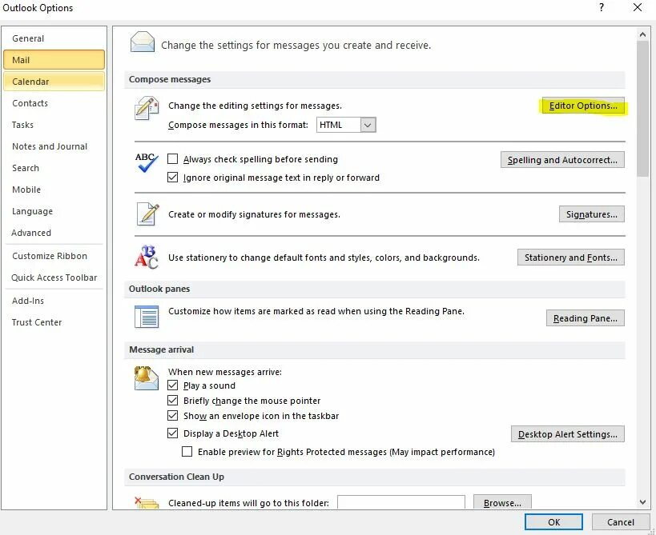Click the vertical scrollbar thumb
This screenshot has height=535, width=656.
[642, 109]
